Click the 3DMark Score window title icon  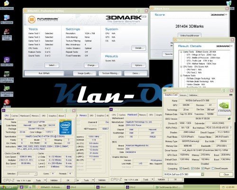coord(152,9)
